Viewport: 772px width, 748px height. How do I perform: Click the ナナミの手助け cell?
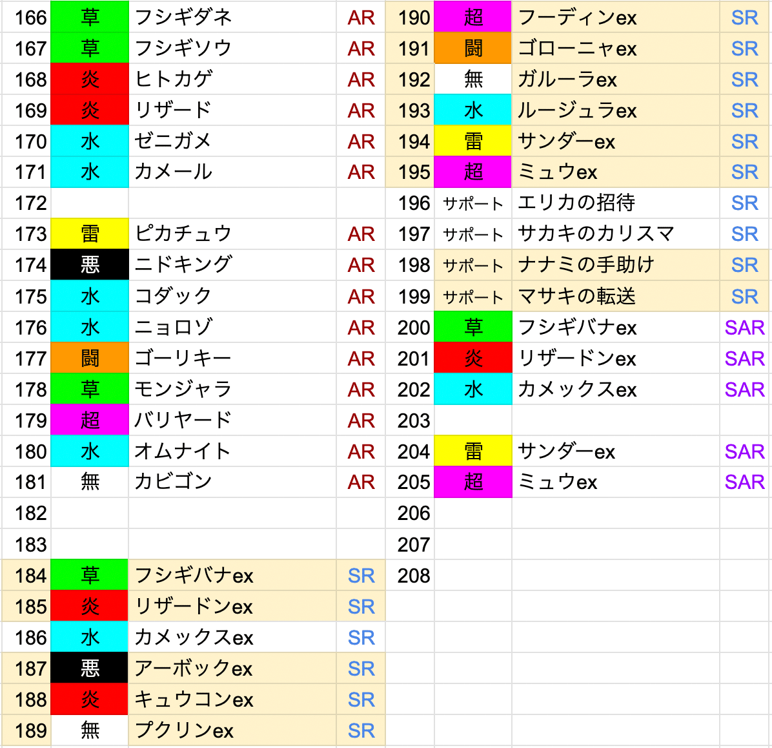tap(615, 265)
